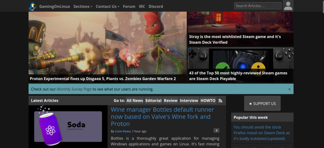
Task: Open Proton Experimental Disgaea 5 featured article
Action: click(103, 79)
